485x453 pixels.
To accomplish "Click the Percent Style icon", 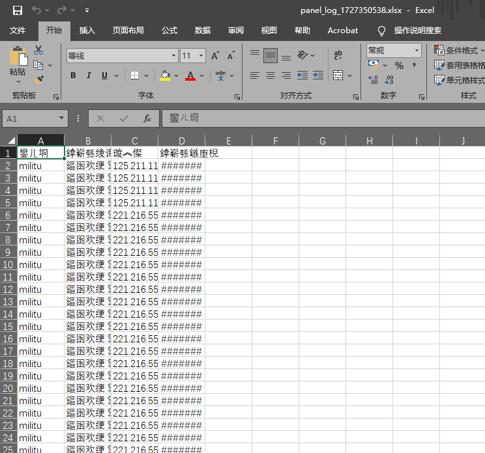I will tap(399, 66).
